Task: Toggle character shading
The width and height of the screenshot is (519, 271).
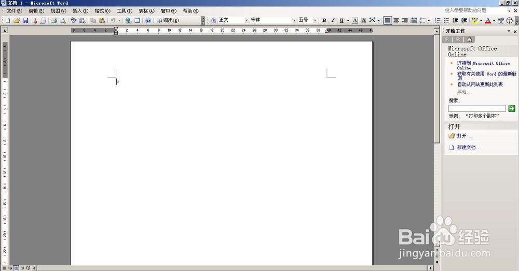Action: pos(363,21)
